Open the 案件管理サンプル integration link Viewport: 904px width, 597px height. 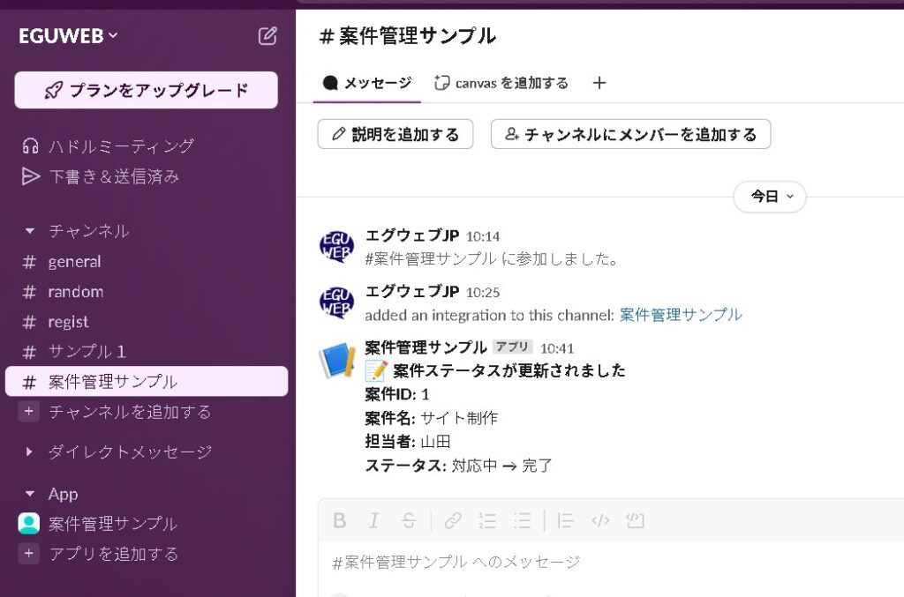[x=681, y=315]
